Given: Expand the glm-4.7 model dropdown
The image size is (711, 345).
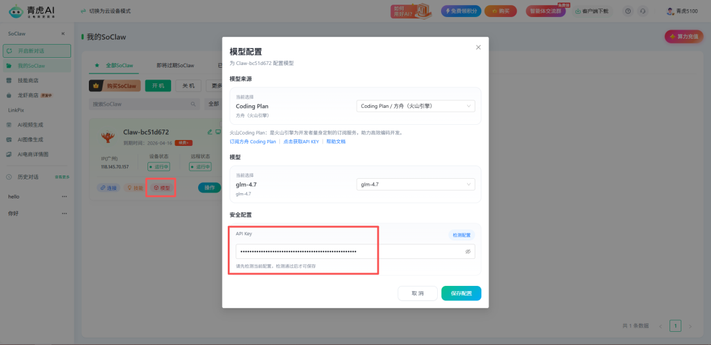Looking at the screenshot, I should 415,185.
